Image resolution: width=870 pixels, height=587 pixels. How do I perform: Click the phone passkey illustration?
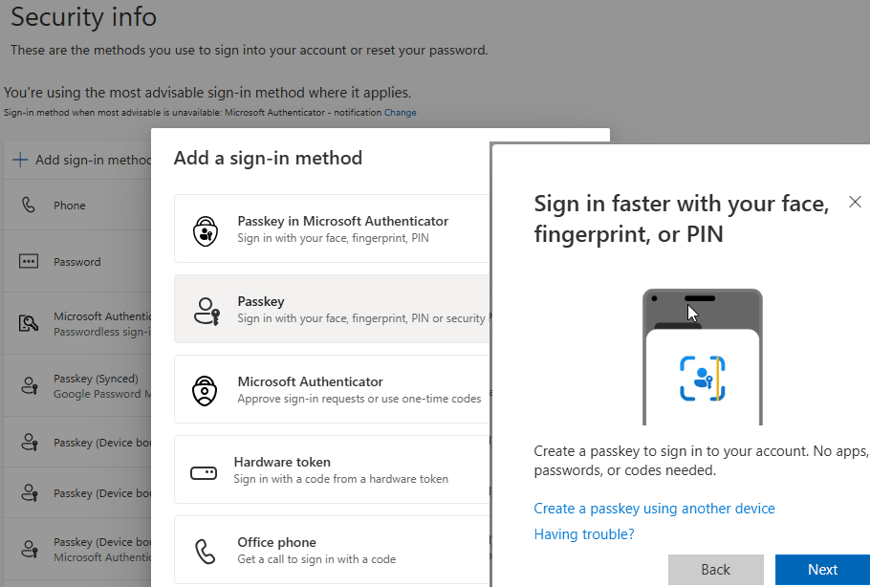703,357
